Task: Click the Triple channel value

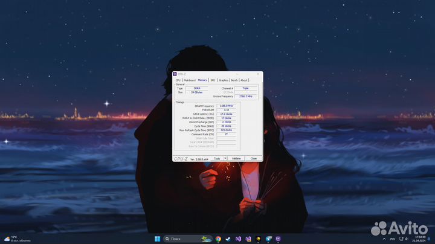Action: click(x=245, y=88)
